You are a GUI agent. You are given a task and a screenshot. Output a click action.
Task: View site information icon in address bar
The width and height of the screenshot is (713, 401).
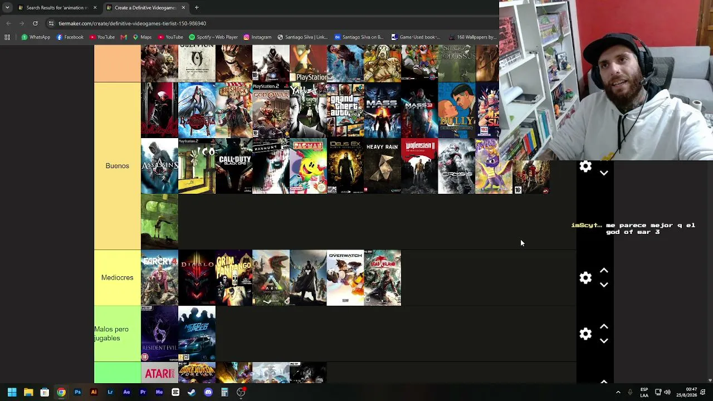click(x=51, y=23)
